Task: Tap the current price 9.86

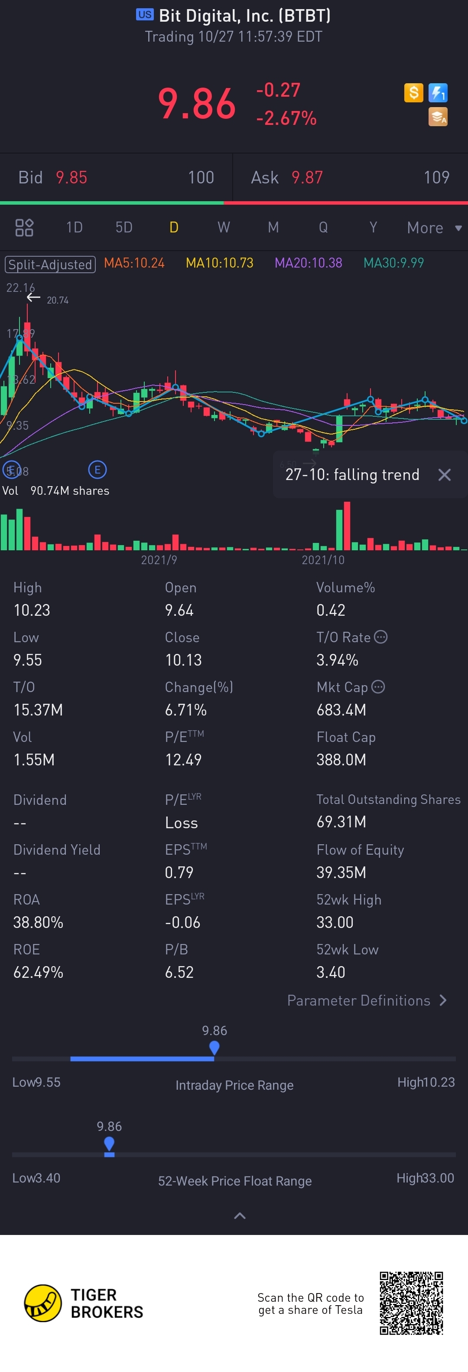Action: (x=196, y=103)
